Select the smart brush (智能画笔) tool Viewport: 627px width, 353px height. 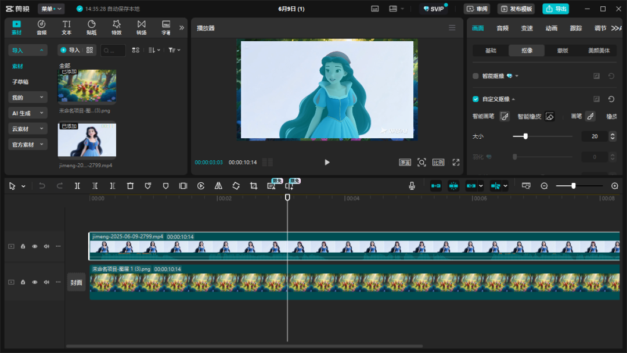tap(505, 117)
